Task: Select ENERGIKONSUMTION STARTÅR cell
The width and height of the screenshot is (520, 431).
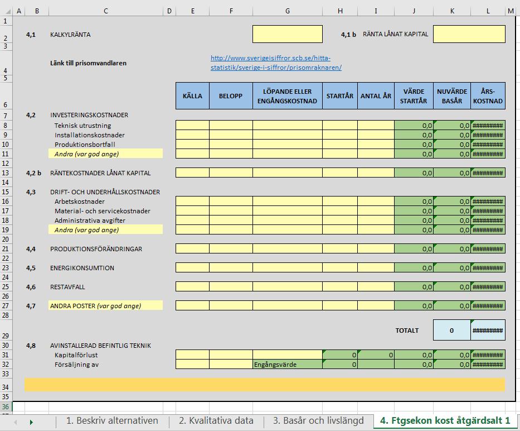Action: click(x=340, y=267)
